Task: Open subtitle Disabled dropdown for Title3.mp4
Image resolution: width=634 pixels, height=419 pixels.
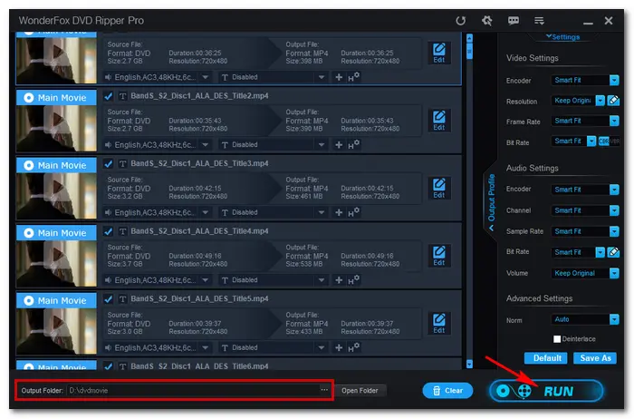Action: (x=321, y=212)
